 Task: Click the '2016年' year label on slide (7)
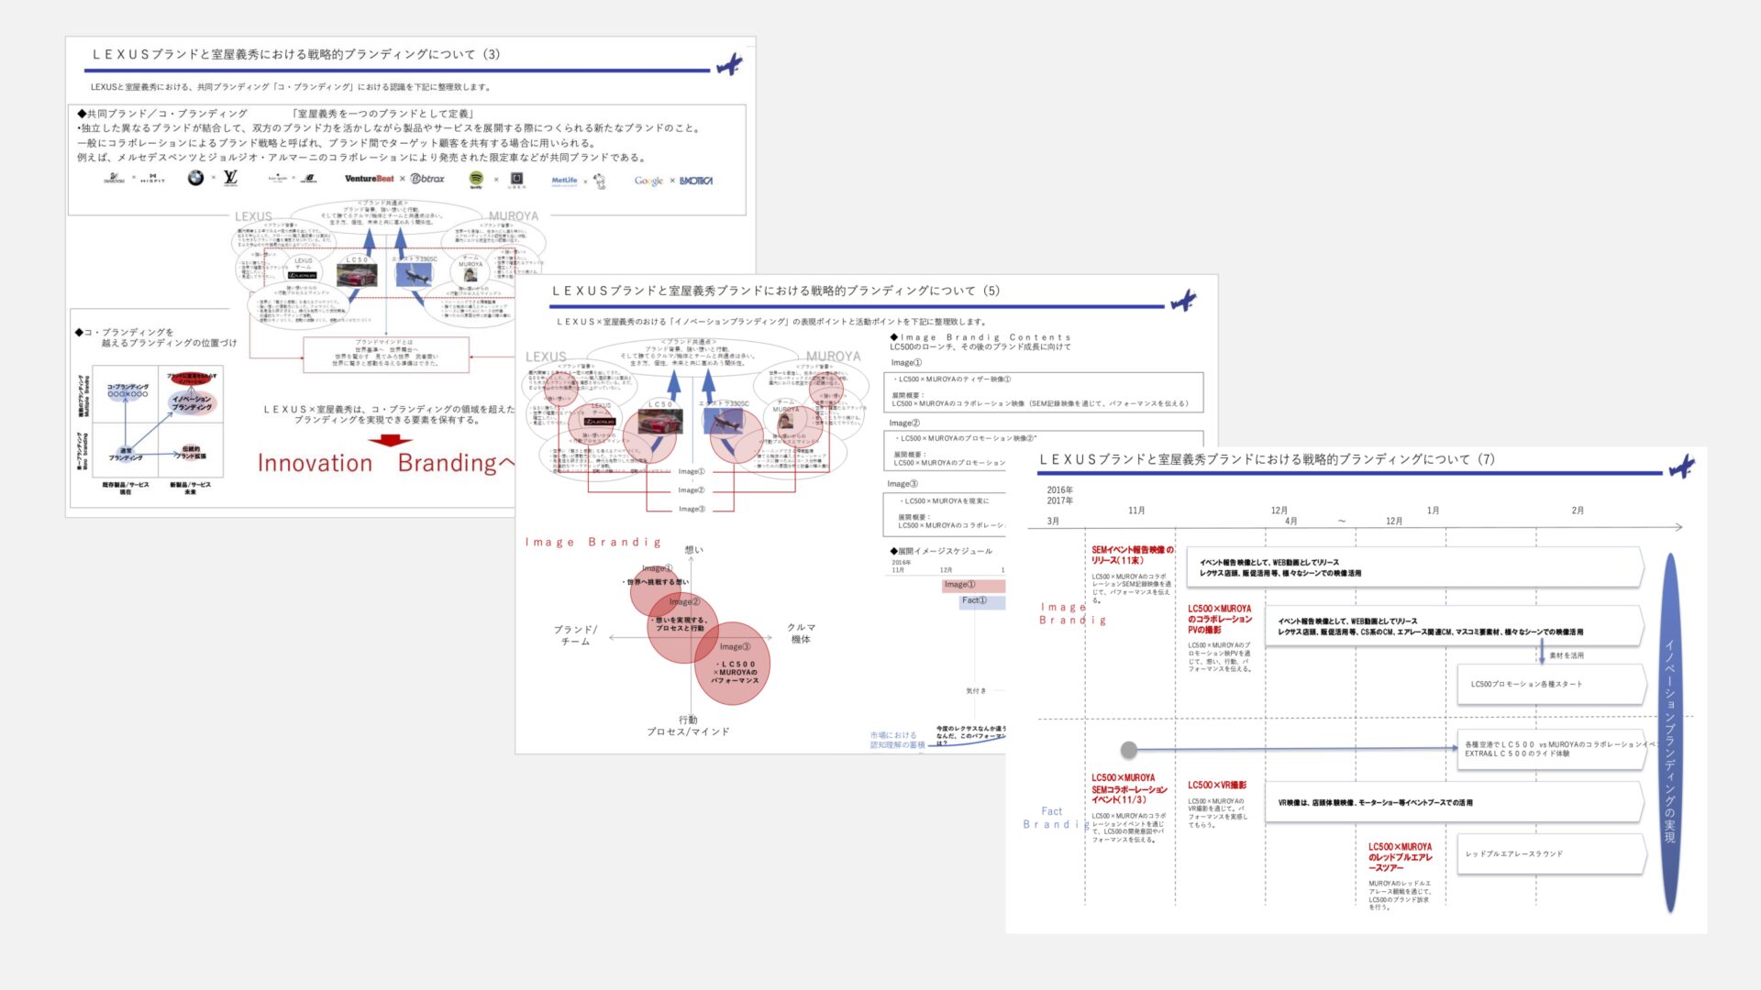pyautogui.click(x=1059, y=490)
